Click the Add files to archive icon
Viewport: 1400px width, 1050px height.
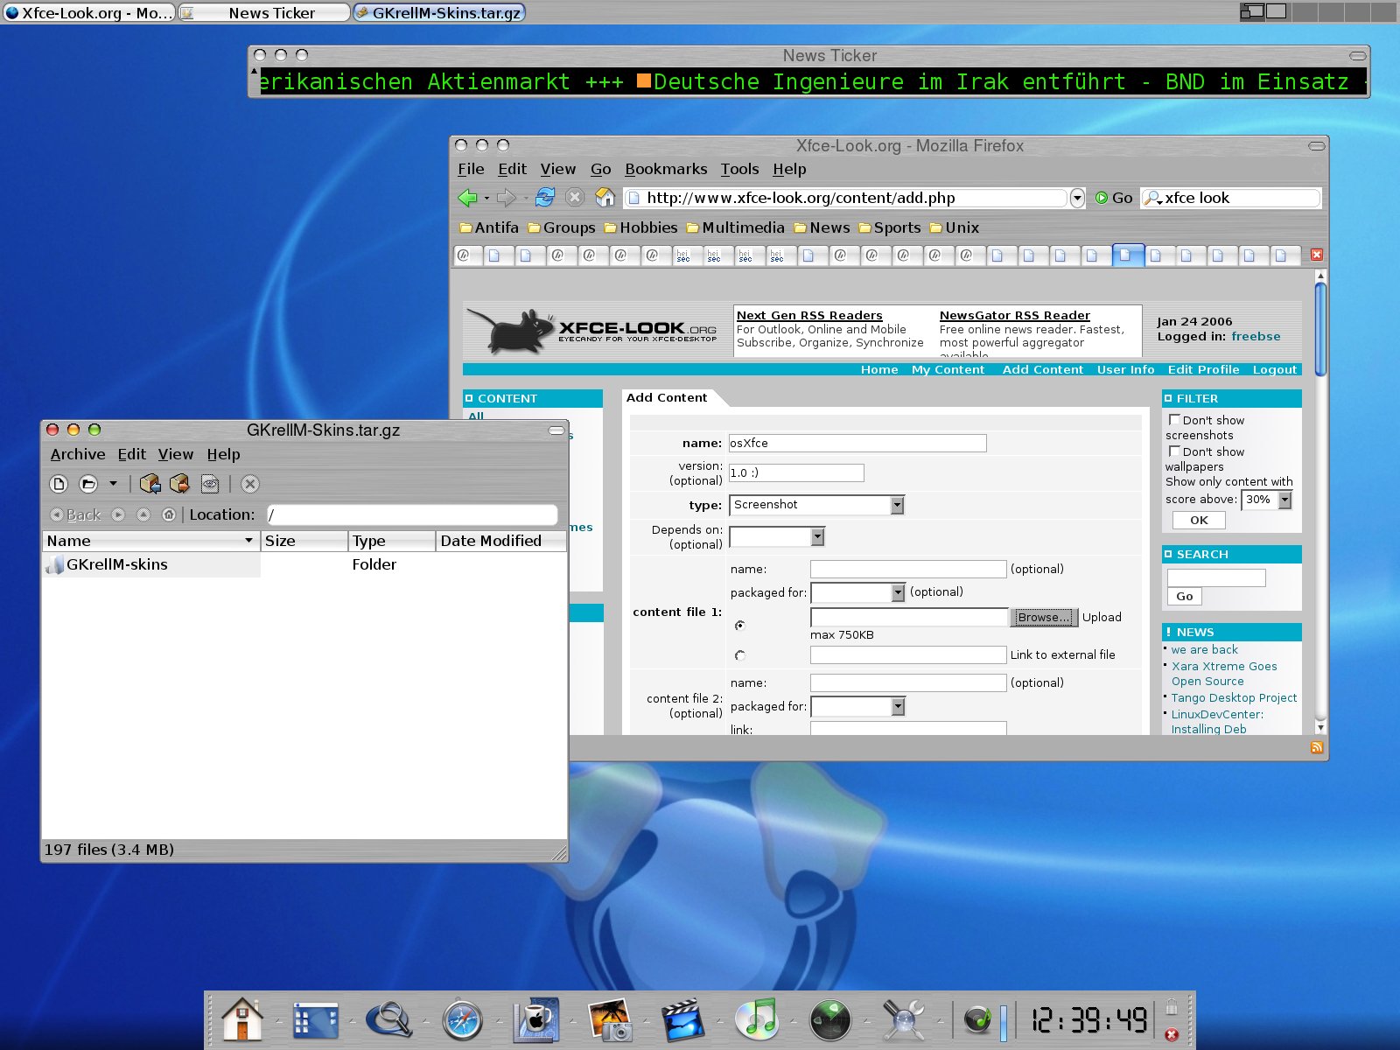click(150, 483)
